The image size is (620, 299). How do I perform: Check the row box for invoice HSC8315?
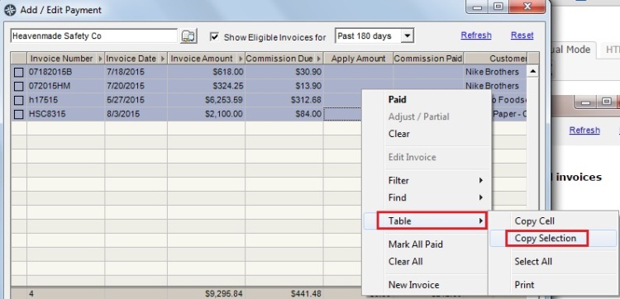pyautogui.click(x=18, y=114)
